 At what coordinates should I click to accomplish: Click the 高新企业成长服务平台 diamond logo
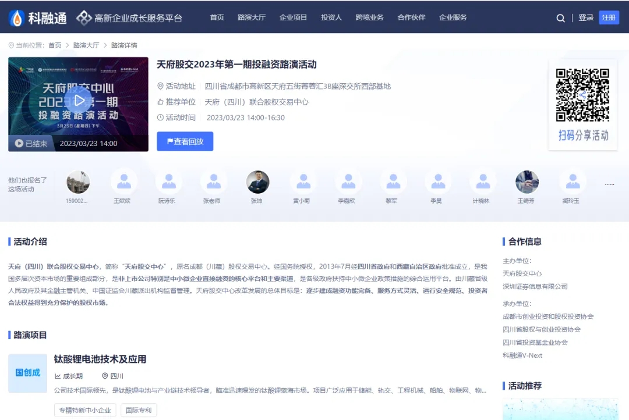pos(84,17)
